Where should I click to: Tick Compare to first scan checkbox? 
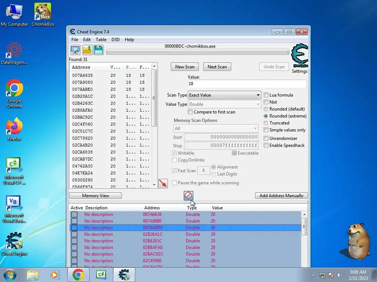tap(190, 112)
